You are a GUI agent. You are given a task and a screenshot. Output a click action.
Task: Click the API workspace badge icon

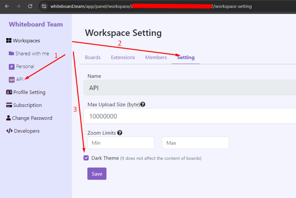12,80
